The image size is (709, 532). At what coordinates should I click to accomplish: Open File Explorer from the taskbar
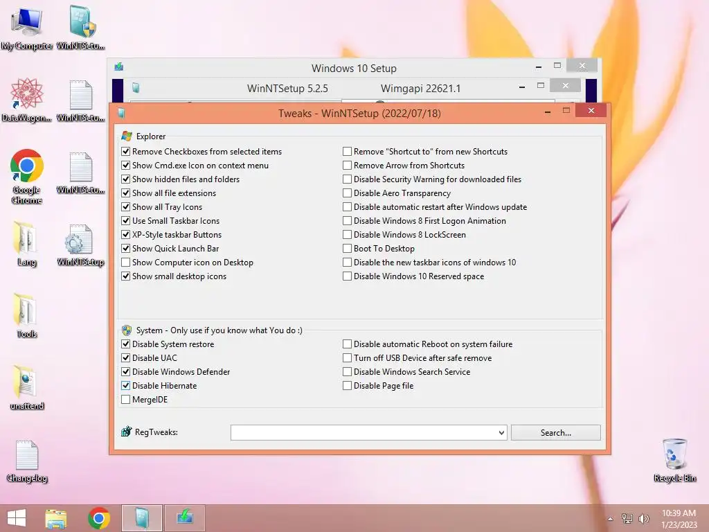click(x=56, y=518)
